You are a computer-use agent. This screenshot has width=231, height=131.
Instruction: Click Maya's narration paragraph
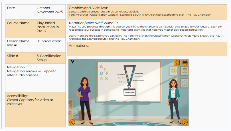[145, 28]
